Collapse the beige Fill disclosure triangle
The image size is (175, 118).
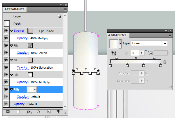click(12, 60)
